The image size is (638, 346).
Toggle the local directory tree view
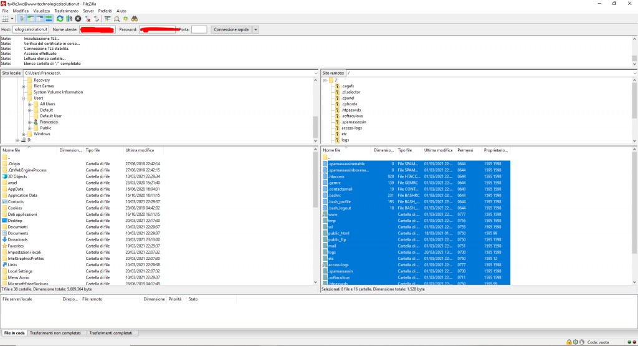[30, 19]
